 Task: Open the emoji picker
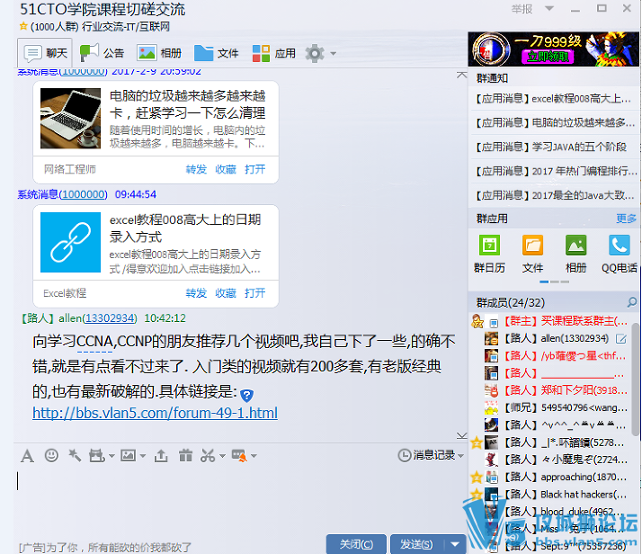coord(51,455)
